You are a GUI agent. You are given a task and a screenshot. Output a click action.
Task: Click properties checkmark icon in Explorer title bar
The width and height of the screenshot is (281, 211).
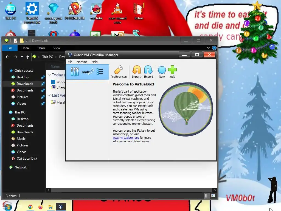(x=16, y=41)
